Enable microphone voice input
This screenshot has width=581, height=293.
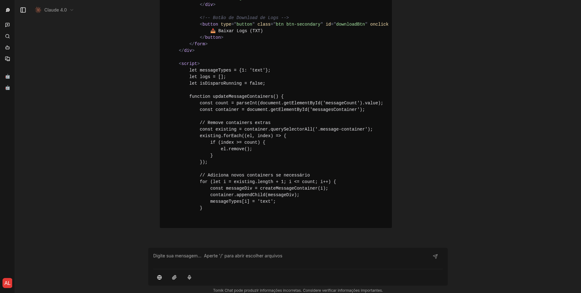[x=189, y=277]
